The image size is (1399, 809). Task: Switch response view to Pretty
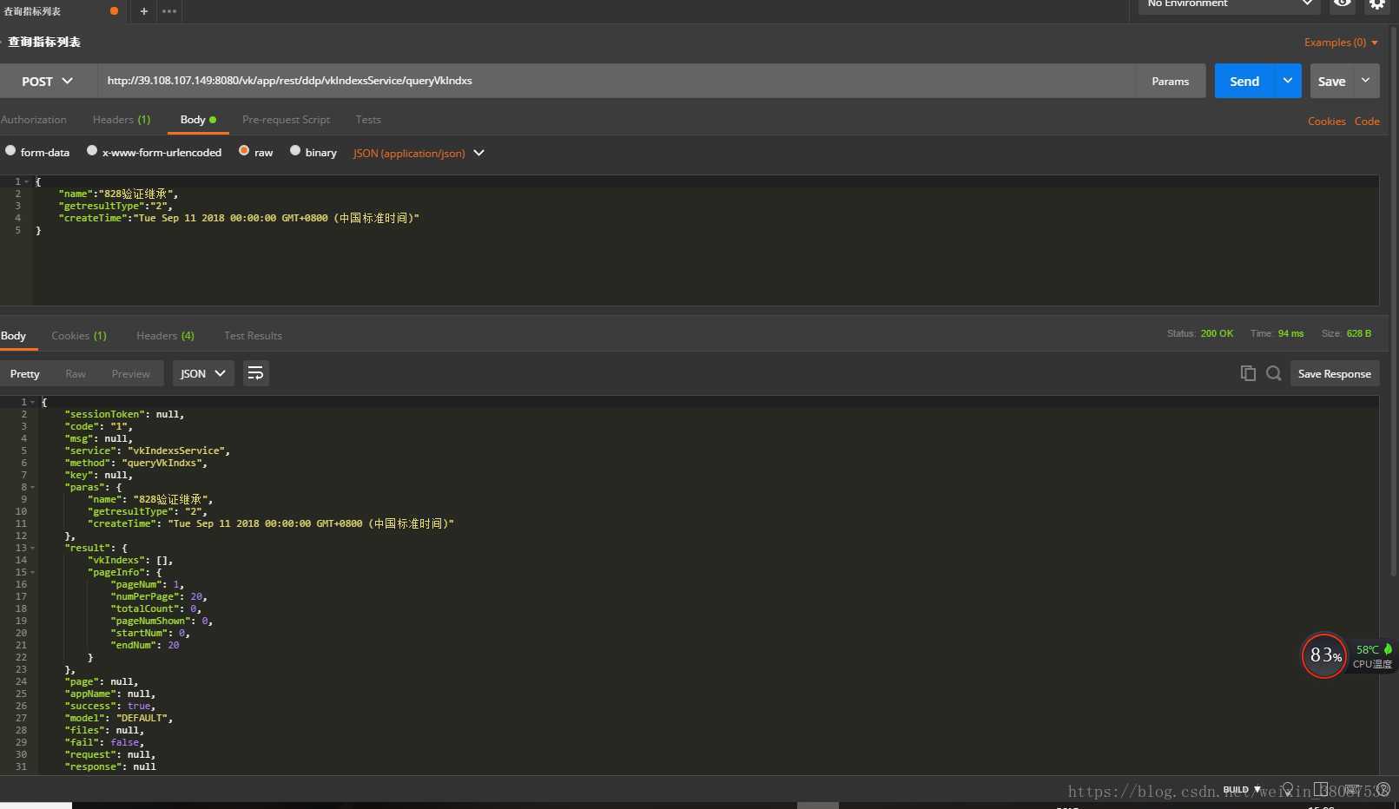coord(25,373)
